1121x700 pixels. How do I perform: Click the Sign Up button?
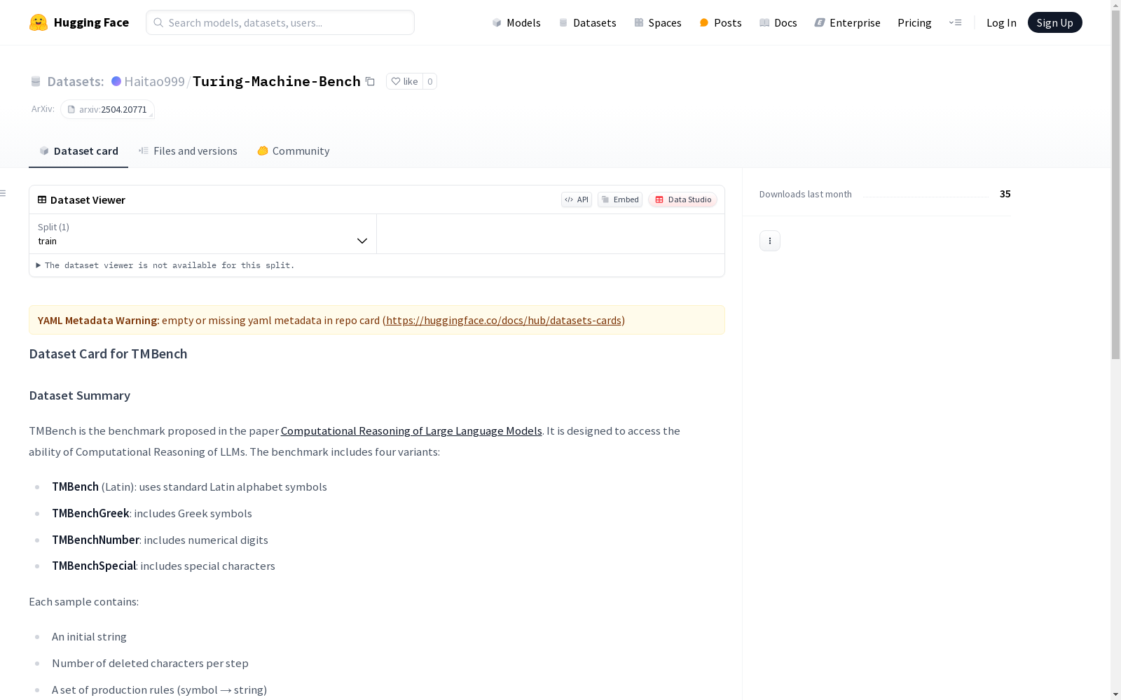tap(1055, 22)
